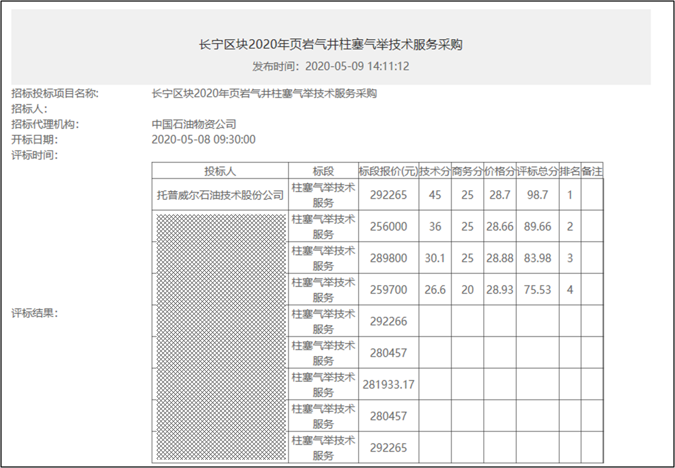Viewport: 675px width, 468px height.
Task: Click total score 89.66
Action: [538, 226]
